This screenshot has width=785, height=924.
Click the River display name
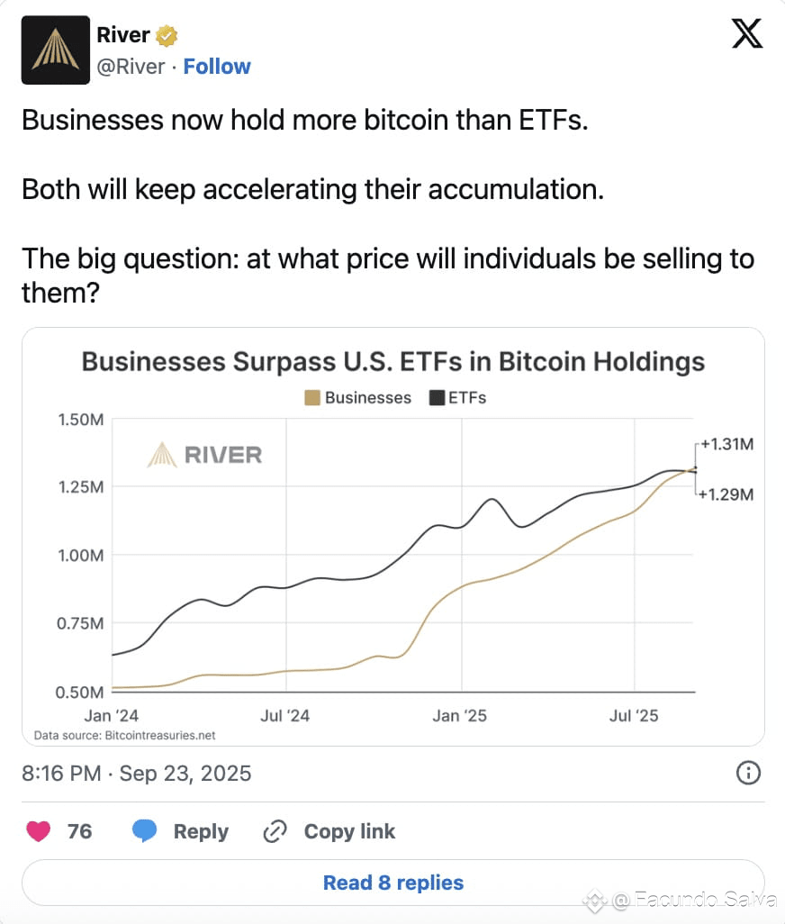tap(123, 35)
